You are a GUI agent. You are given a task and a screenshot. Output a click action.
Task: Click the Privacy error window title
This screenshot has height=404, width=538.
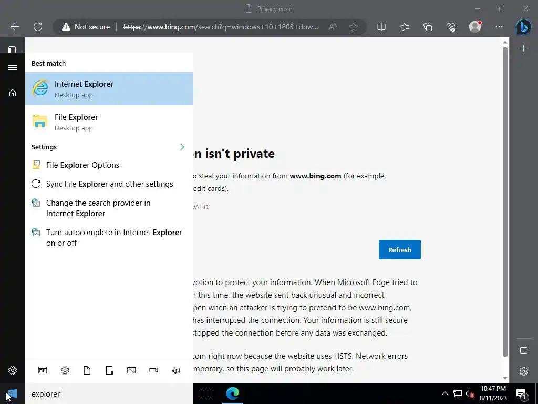pyautogui.click(x=274, y=9)
